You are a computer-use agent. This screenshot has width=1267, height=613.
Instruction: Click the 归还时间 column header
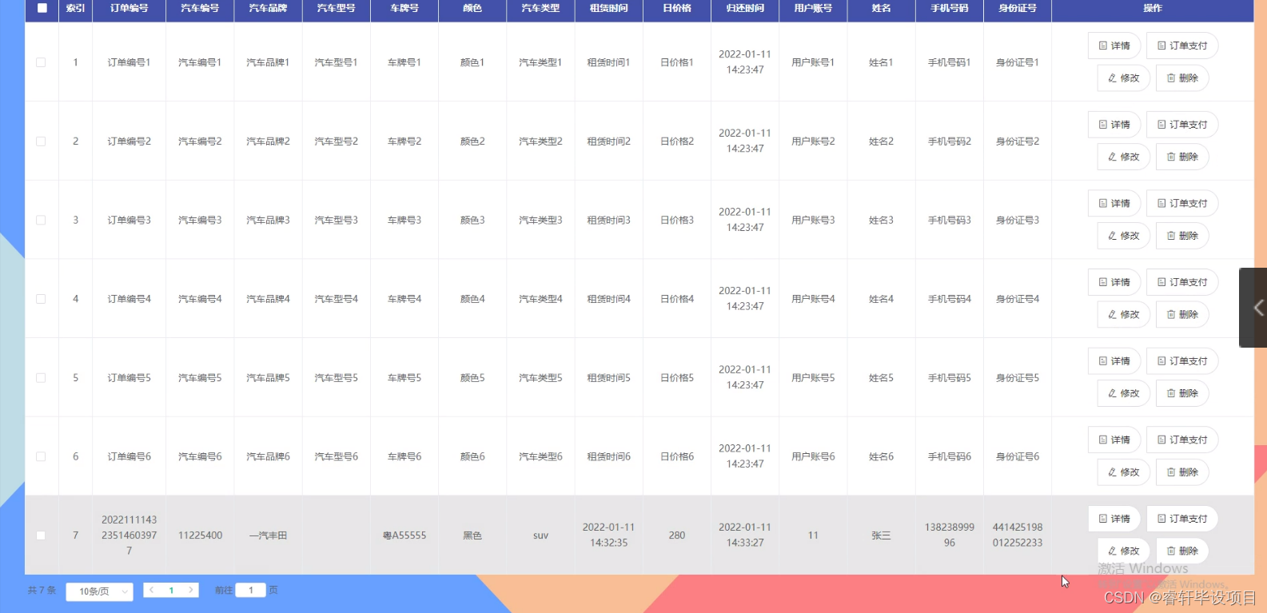[x=745, y=8]
